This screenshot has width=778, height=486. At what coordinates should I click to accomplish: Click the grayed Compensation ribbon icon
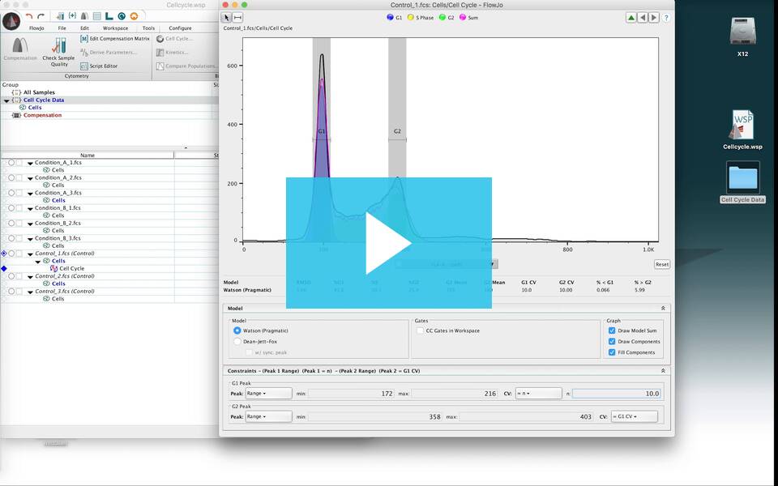coord(19,45)
